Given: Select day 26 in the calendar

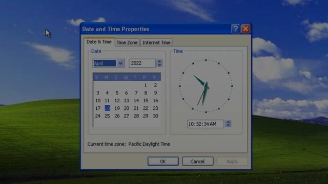Looking at the screenshot, I should 117,116.
